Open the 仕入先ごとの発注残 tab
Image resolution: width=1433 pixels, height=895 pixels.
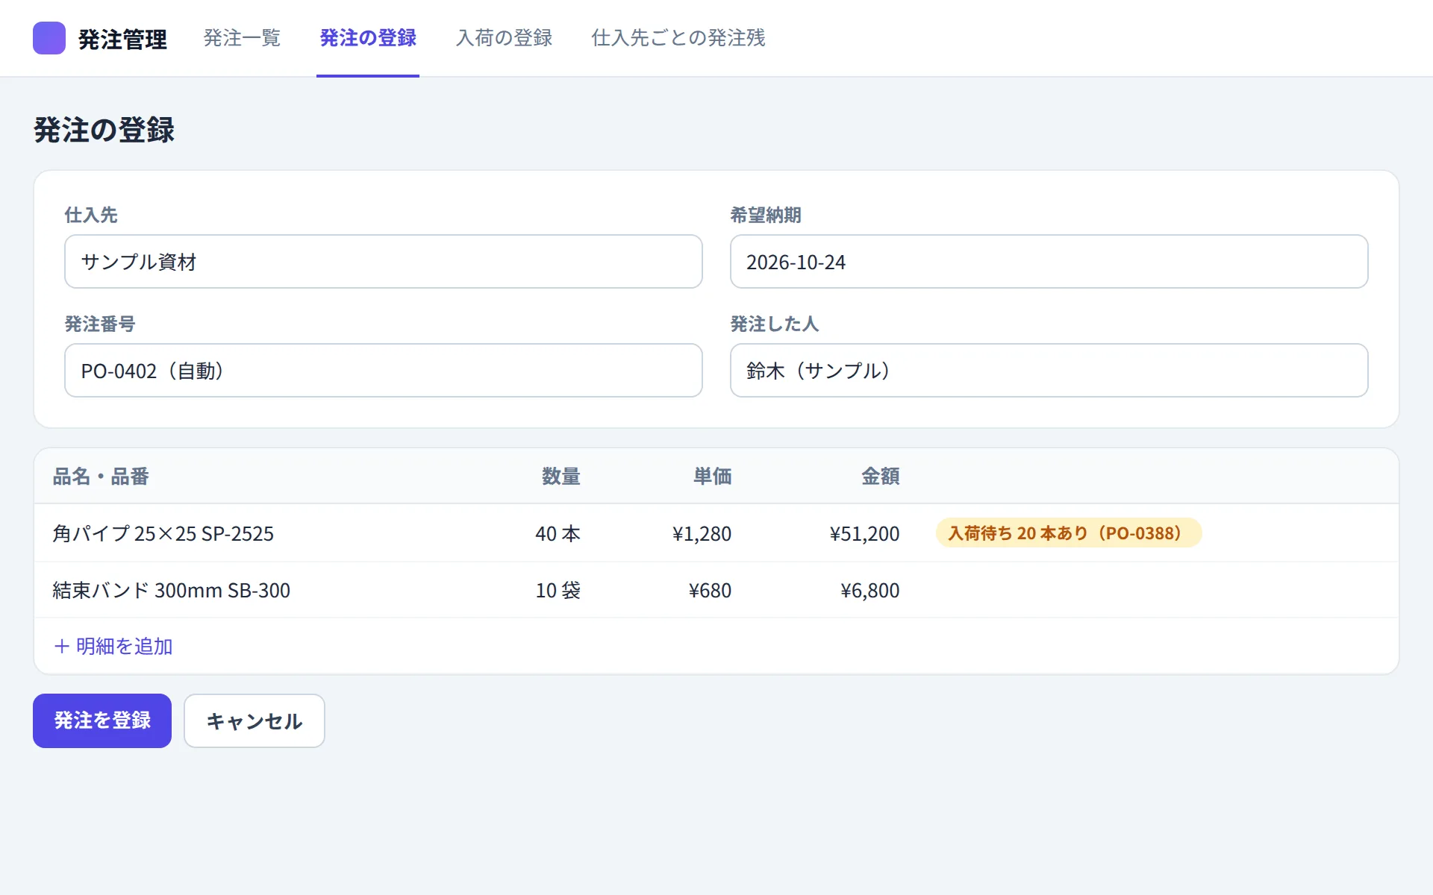click(x=678, y=38)
